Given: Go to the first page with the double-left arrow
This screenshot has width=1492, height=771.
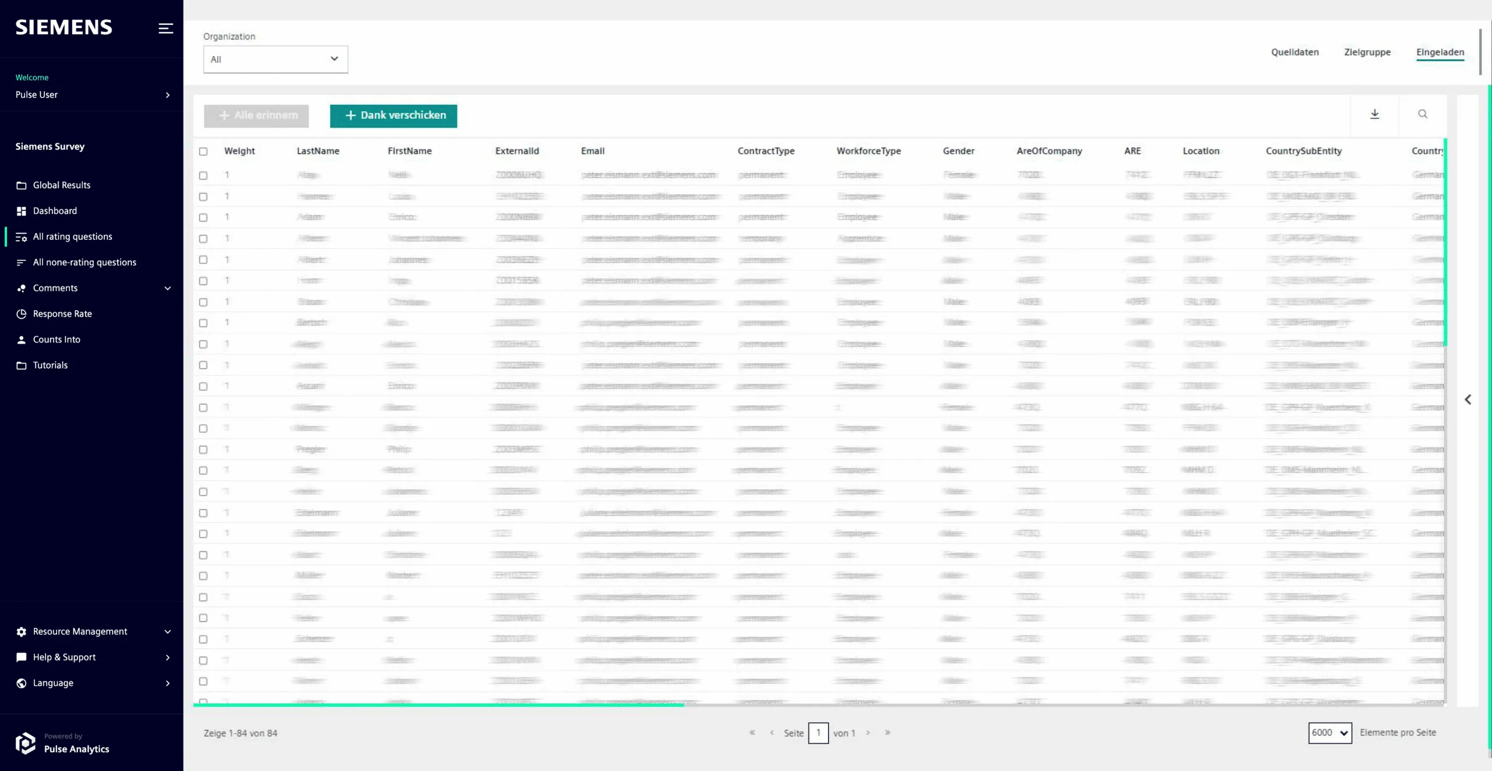Looking at the screenshot, I should 752,733.
